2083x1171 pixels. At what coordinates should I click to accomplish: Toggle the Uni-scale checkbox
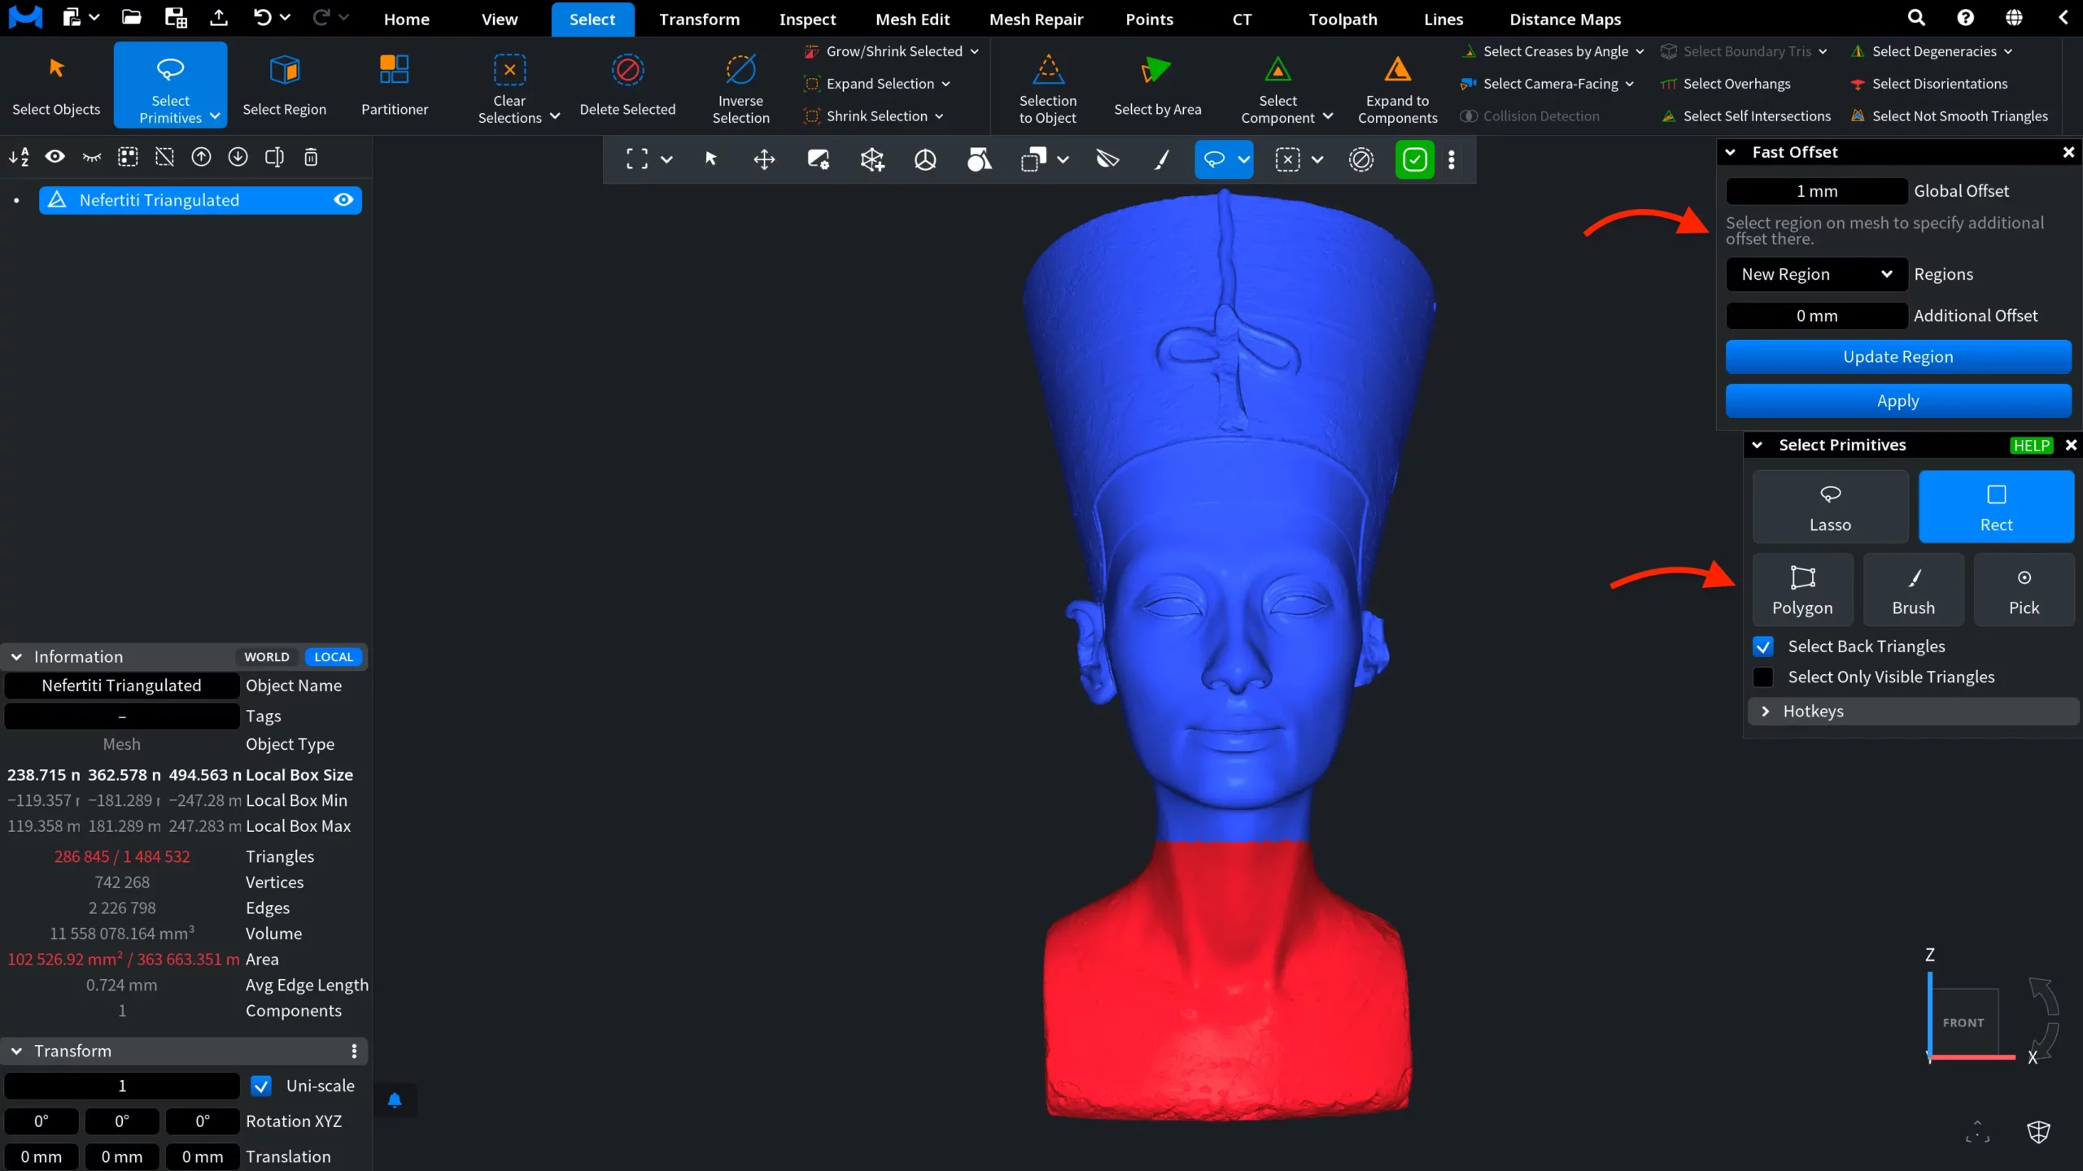click(x=261, y=1086)
